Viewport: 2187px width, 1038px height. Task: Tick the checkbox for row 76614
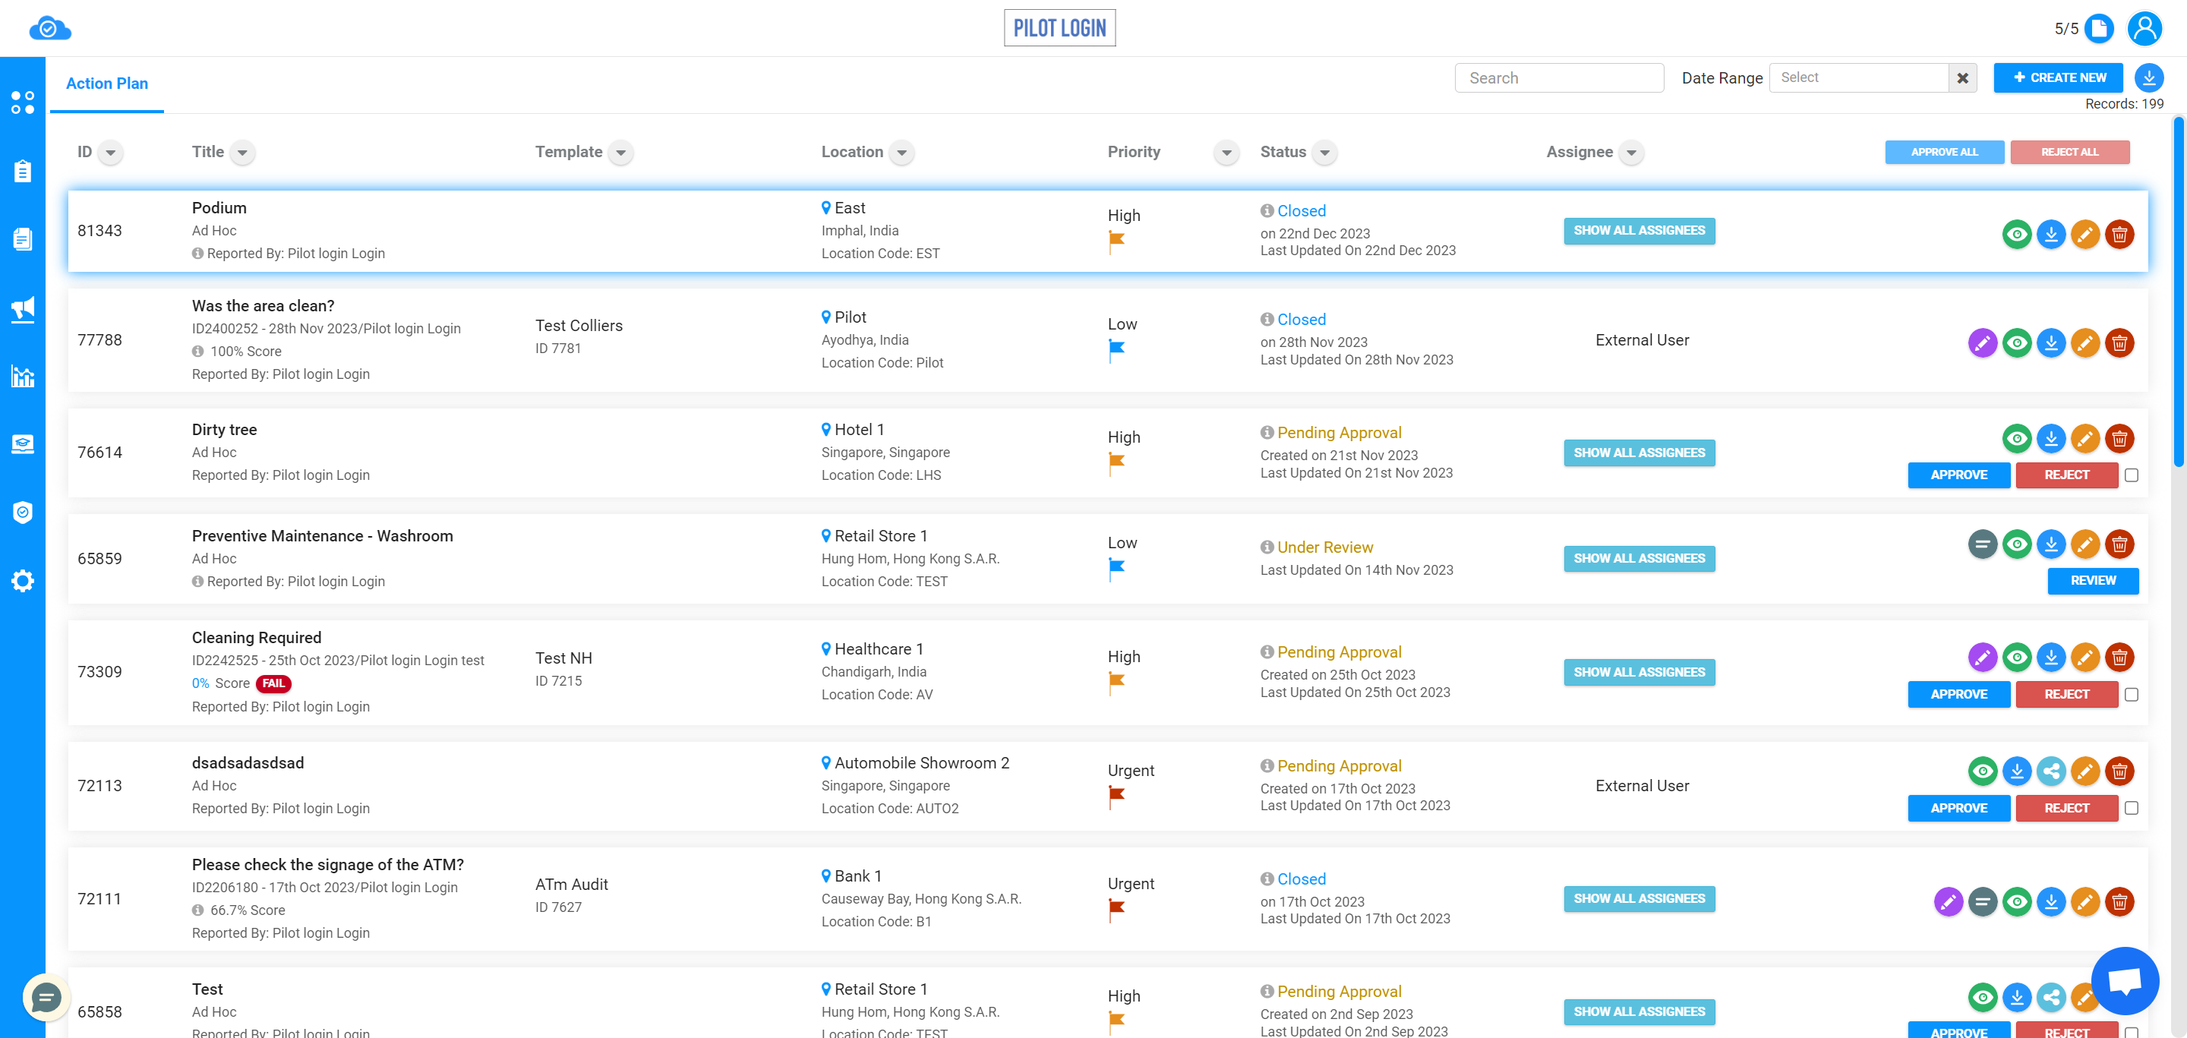2131,475
